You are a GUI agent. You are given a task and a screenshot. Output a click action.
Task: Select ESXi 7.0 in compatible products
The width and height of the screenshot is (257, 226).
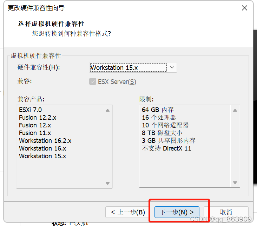(30, 109)
